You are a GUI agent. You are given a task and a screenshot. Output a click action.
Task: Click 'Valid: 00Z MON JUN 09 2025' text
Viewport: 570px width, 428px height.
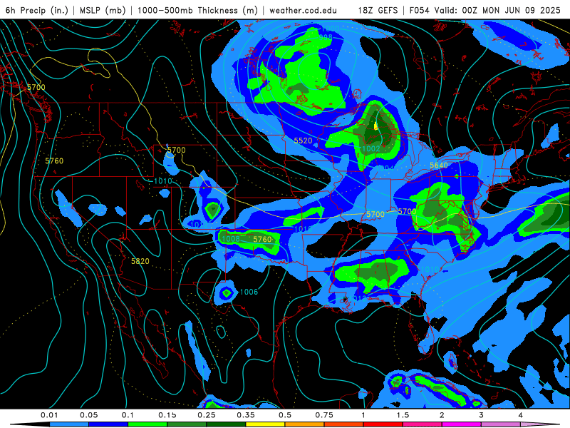coord(497,10)
